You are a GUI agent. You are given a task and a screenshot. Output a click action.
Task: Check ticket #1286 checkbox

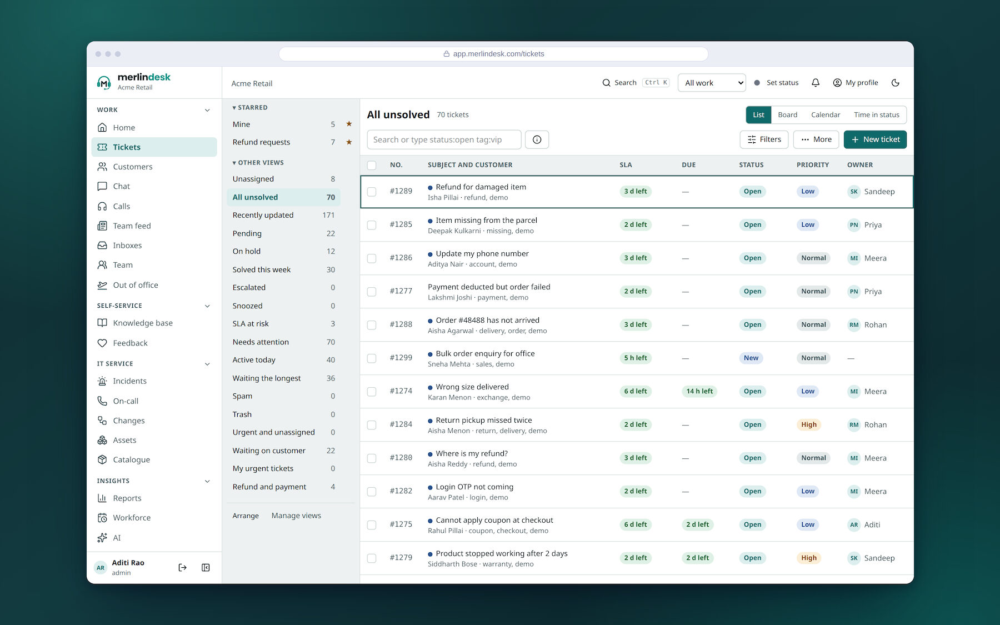click(x=372, y=258)
